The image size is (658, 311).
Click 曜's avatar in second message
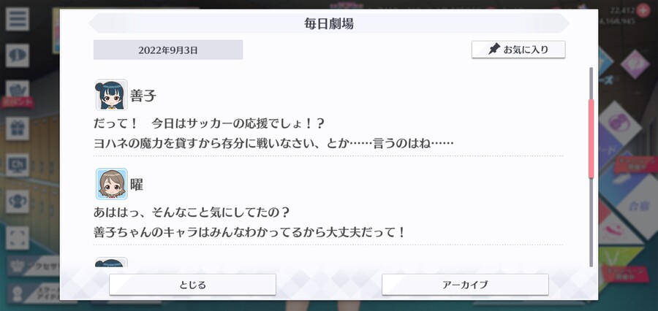pyautogui.click(x=111, y=183)
